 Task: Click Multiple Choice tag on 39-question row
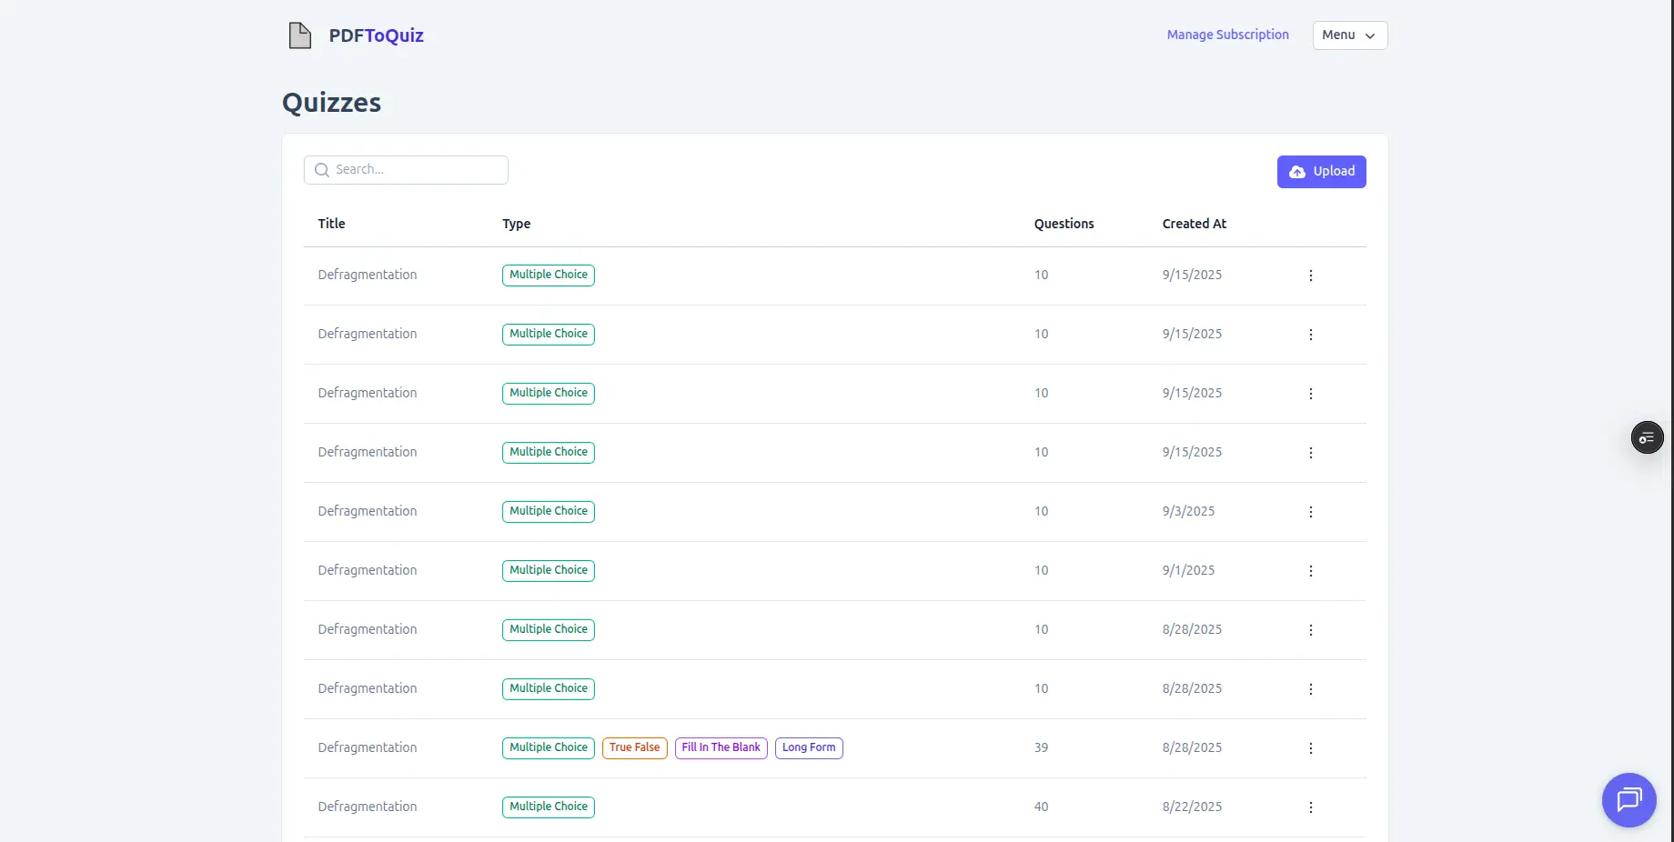tap(549, 748)
